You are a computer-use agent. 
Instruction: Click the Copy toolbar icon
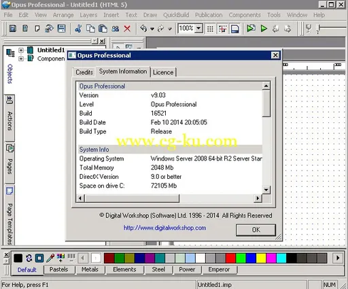click(x=90, y=29)
